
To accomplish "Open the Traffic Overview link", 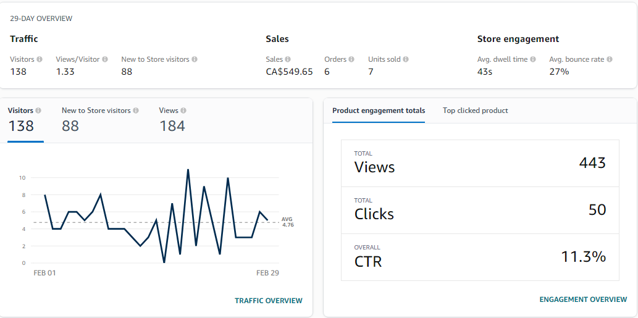I will click(x=269, y=301).
